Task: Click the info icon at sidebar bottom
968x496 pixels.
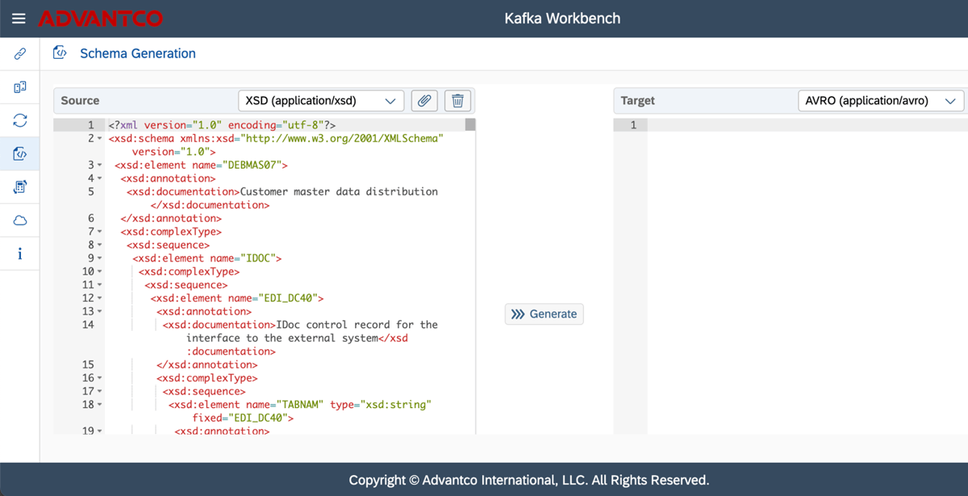Action: 19,253
